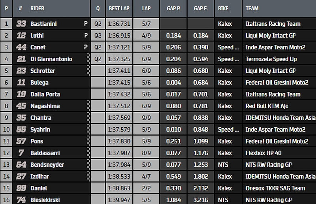Select Bulega's best lap time 1:37.415
Screen dimensions: 316x204
click(118, 83)
